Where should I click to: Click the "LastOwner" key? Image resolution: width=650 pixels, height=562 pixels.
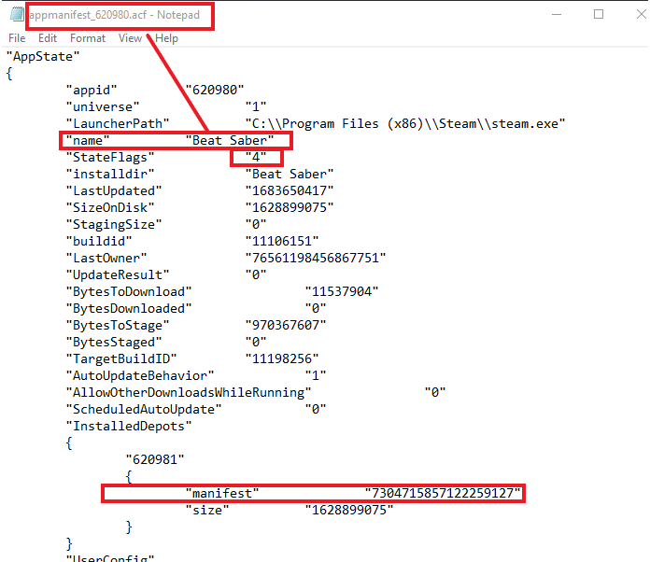click(106, 259)
